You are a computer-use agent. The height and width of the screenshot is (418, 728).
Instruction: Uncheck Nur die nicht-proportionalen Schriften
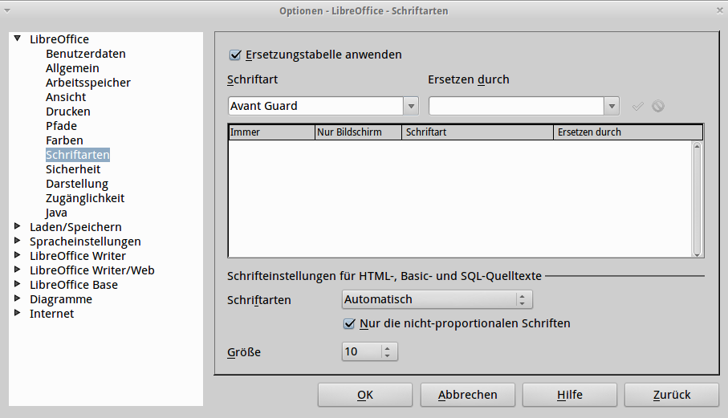click(349, 324)
